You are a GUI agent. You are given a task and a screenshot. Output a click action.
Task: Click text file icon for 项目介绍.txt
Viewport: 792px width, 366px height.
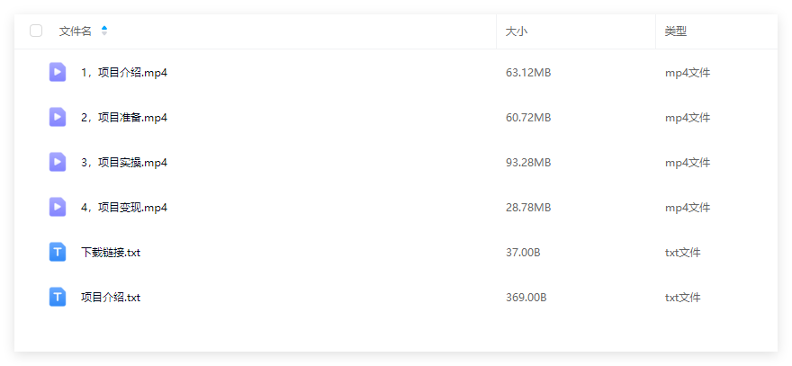pos(57,297)
